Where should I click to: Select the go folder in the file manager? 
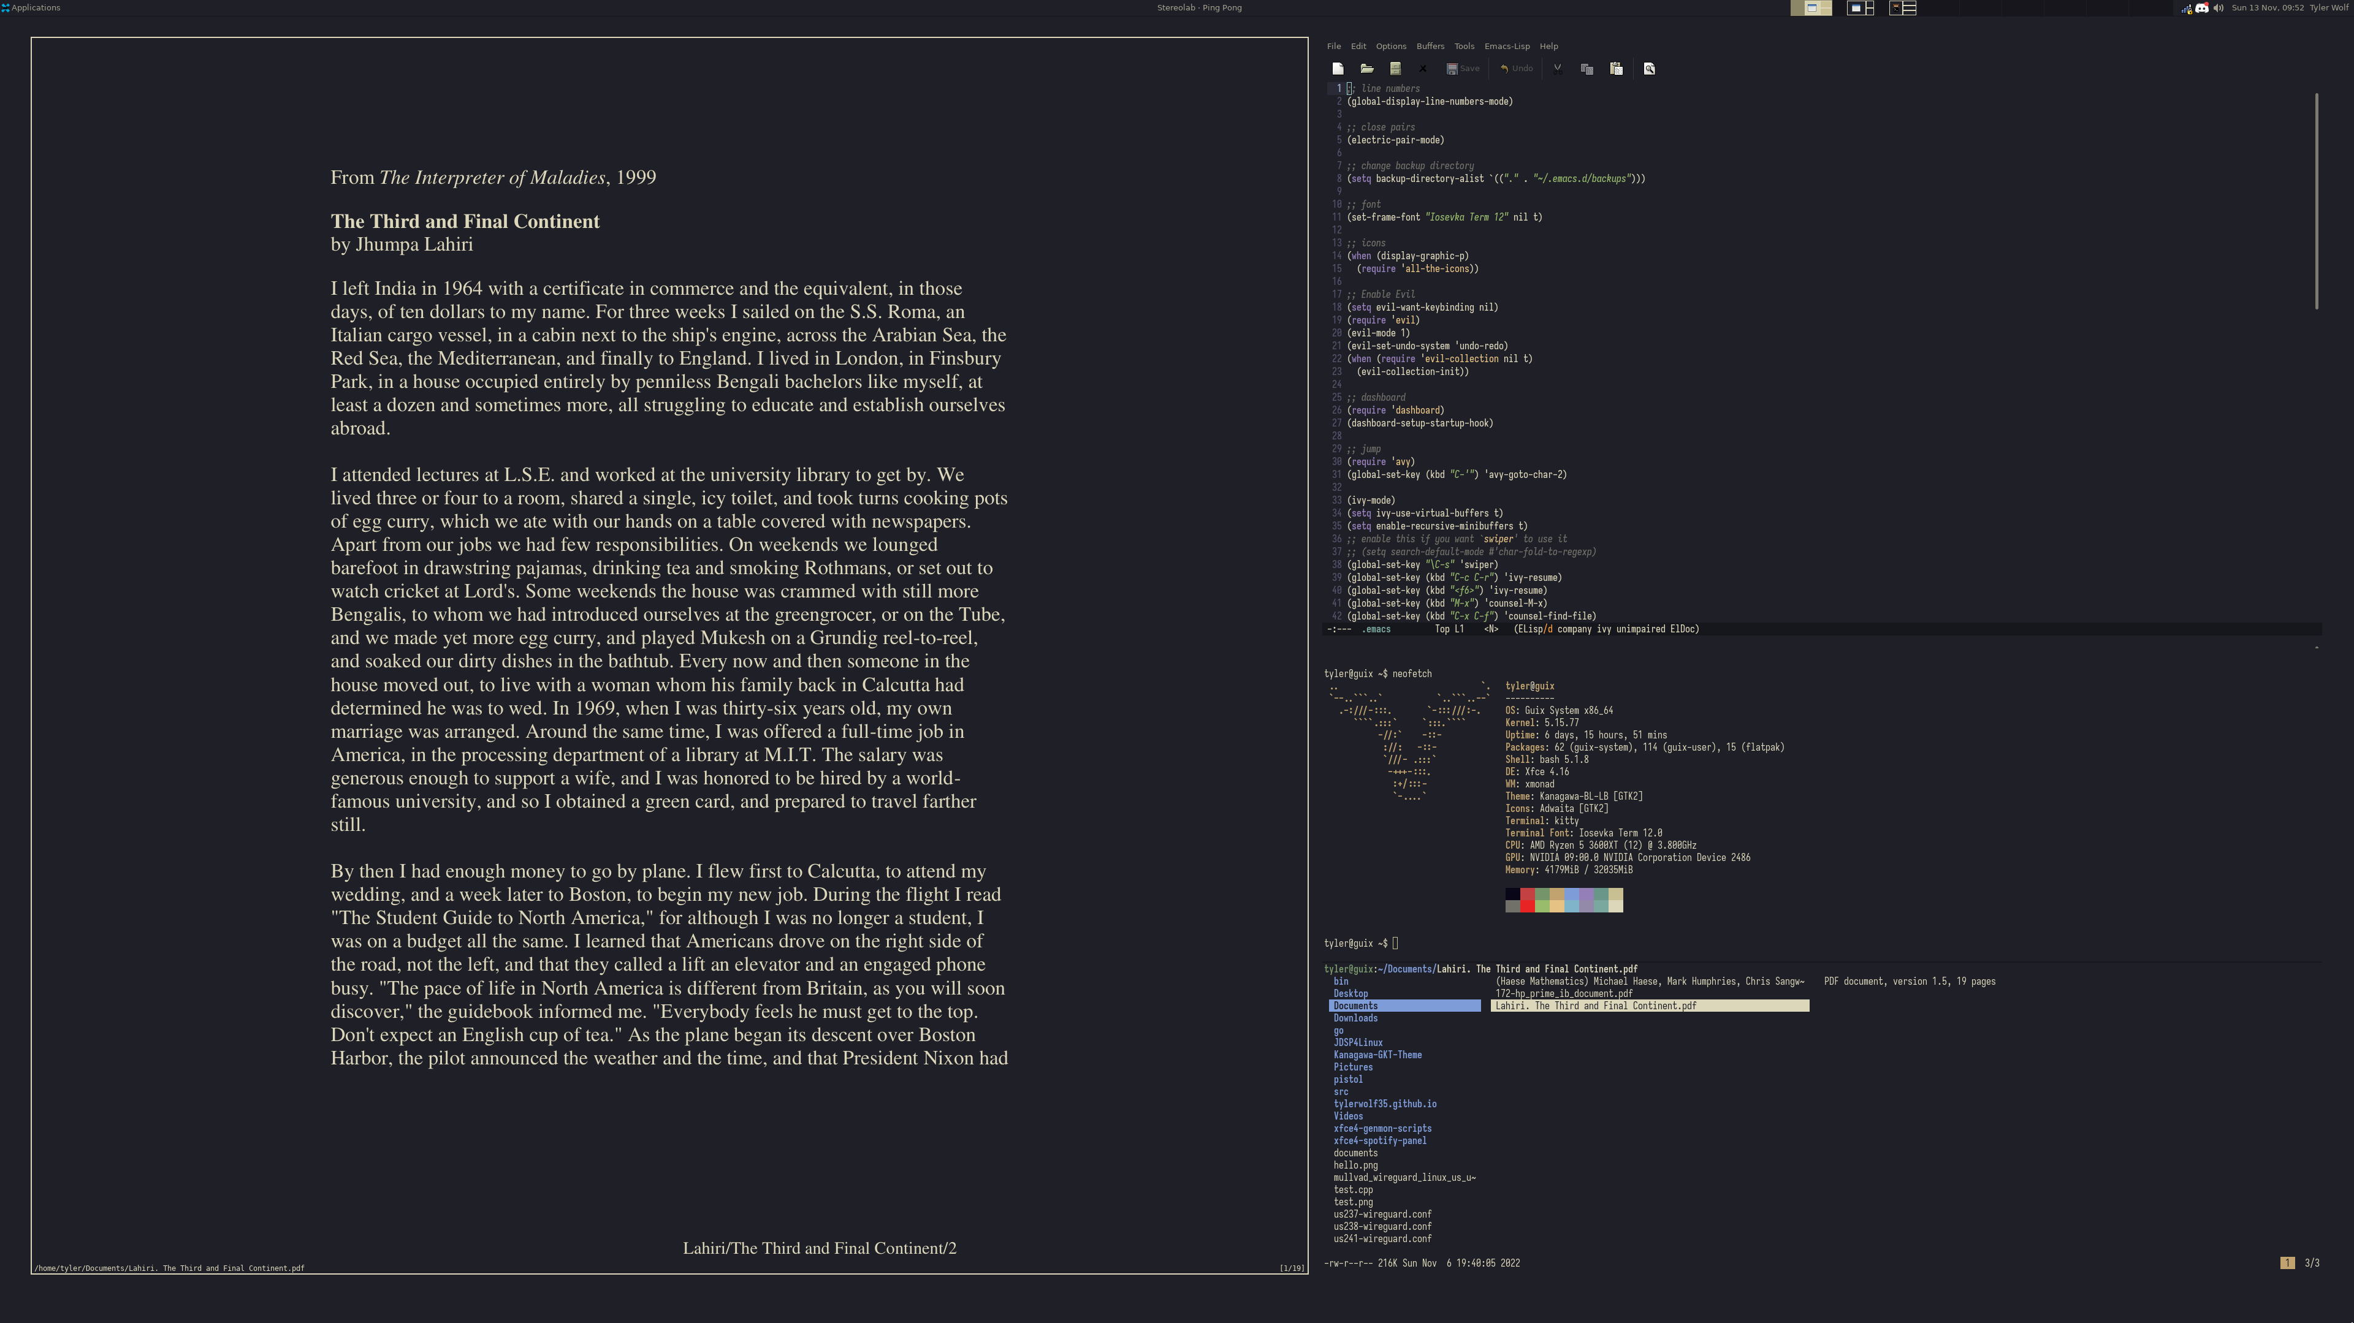pyautogui.click(x=1338, y=1031)
